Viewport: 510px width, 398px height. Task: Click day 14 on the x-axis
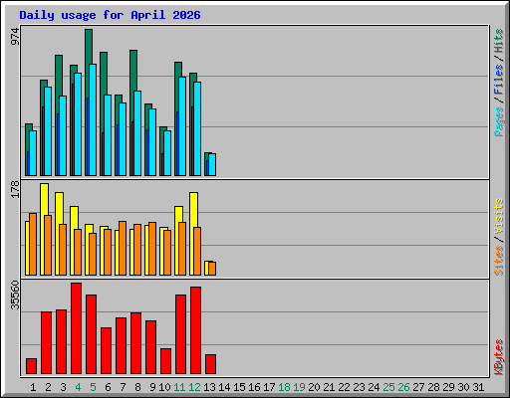tap(224, 387)
